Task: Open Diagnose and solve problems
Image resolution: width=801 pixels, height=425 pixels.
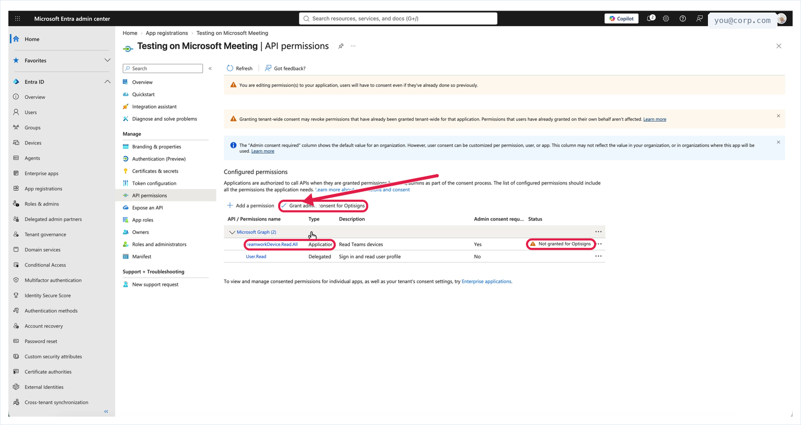Action: [165, 119]
